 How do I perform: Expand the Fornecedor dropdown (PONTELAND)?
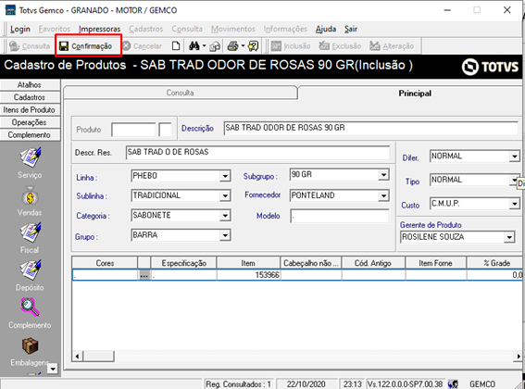click(383, 195)
